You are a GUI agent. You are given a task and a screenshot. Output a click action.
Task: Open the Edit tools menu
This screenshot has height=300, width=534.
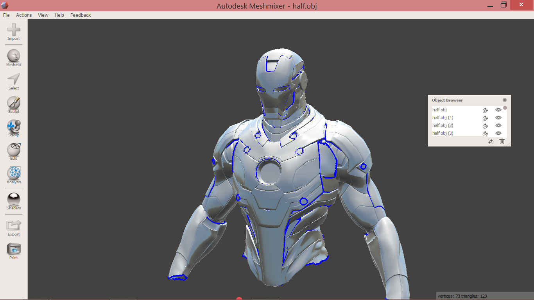click(14, 152)
